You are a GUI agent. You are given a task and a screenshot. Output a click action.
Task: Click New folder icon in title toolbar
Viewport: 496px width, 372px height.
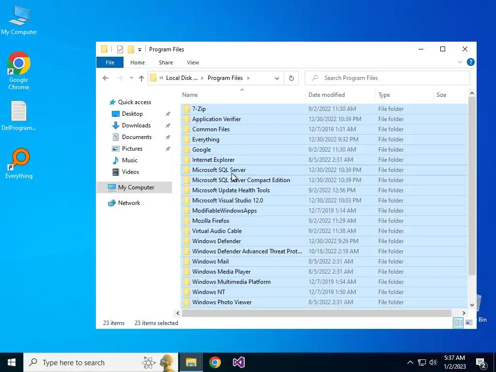pos(131,49)
